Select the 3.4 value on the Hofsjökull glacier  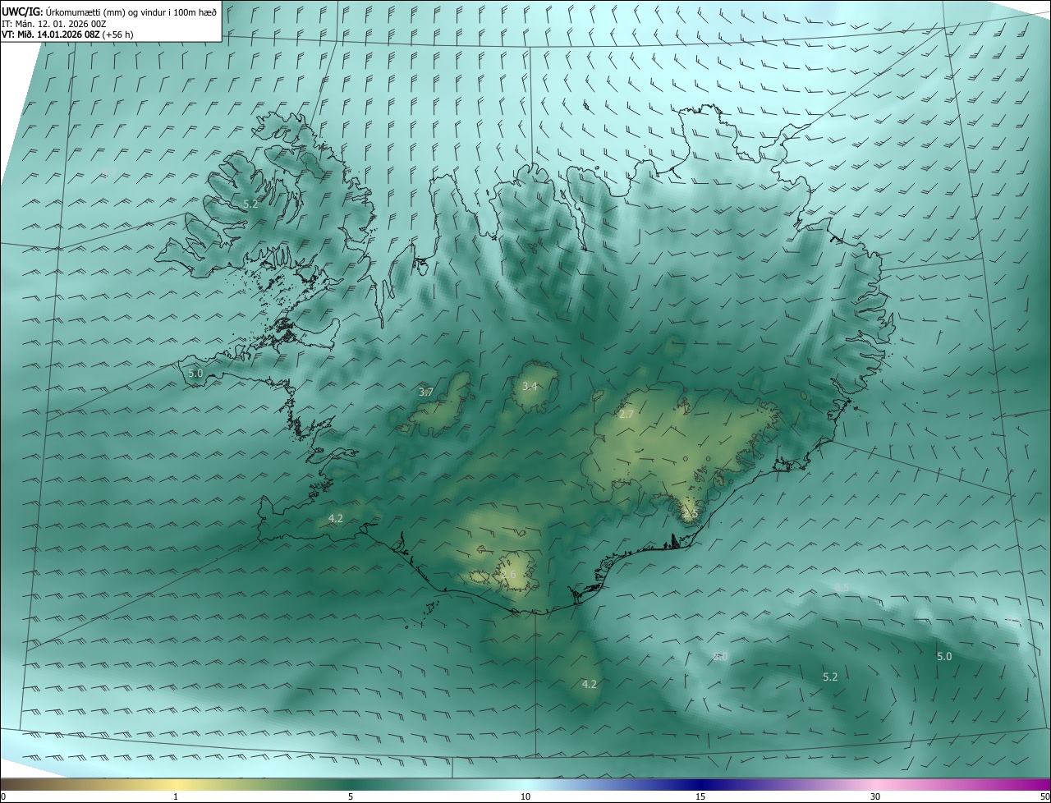click(x=530, y=386)
